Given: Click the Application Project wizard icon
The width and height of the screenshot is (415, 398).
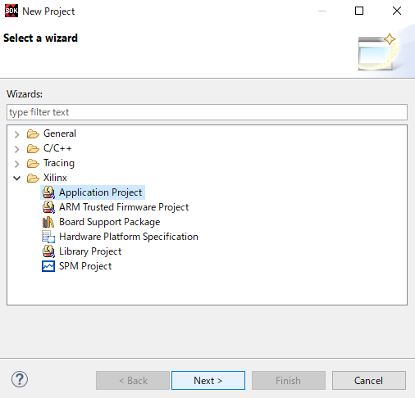Looking at the screenshot, I should click(48, 192).
